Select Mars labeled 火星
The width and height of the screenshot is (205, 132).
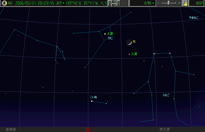tap(130, 54)
